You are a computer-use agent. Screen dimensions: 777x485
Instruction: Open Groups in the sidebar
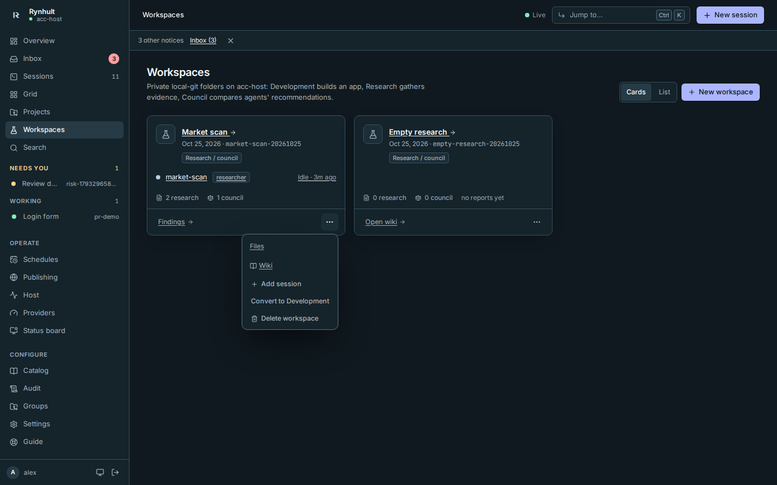click(x=64, y=406)
